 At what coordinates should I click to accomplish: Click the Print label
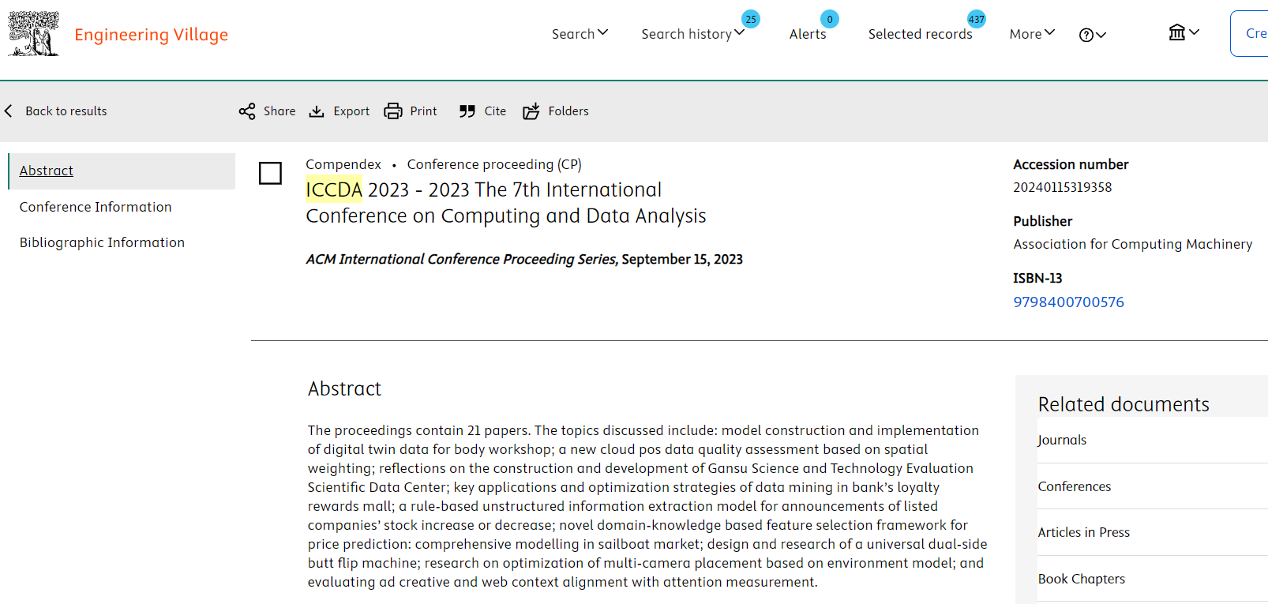pyautogui.click(x=423, y=111)
